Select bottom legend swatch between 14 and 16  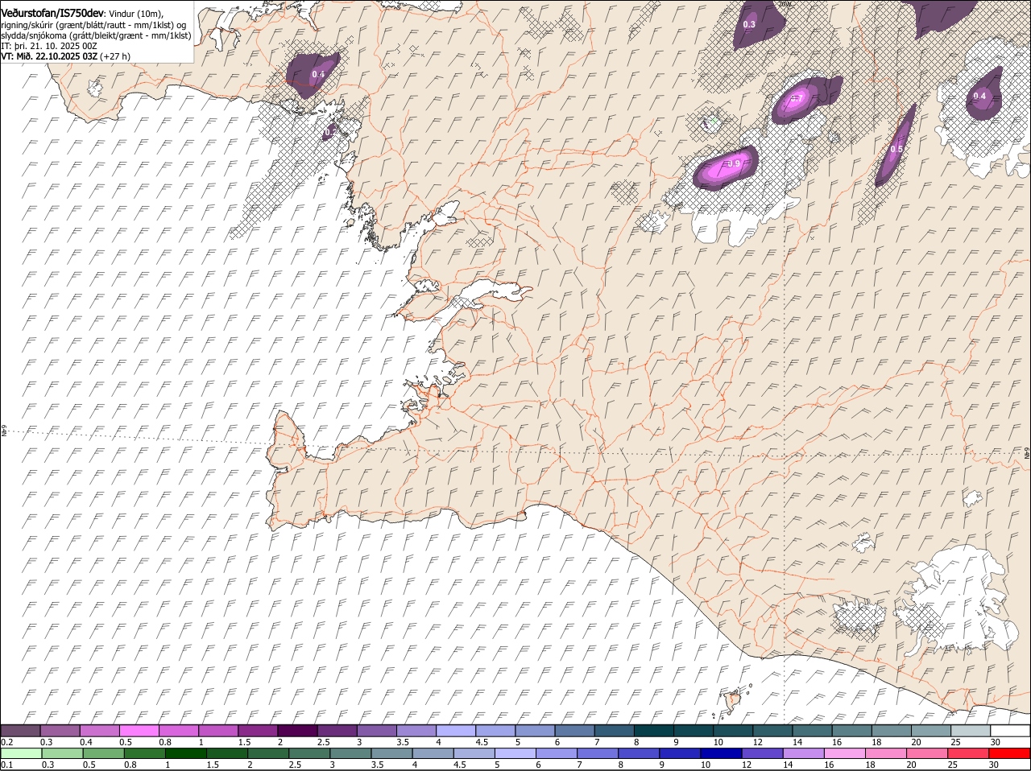804,753
